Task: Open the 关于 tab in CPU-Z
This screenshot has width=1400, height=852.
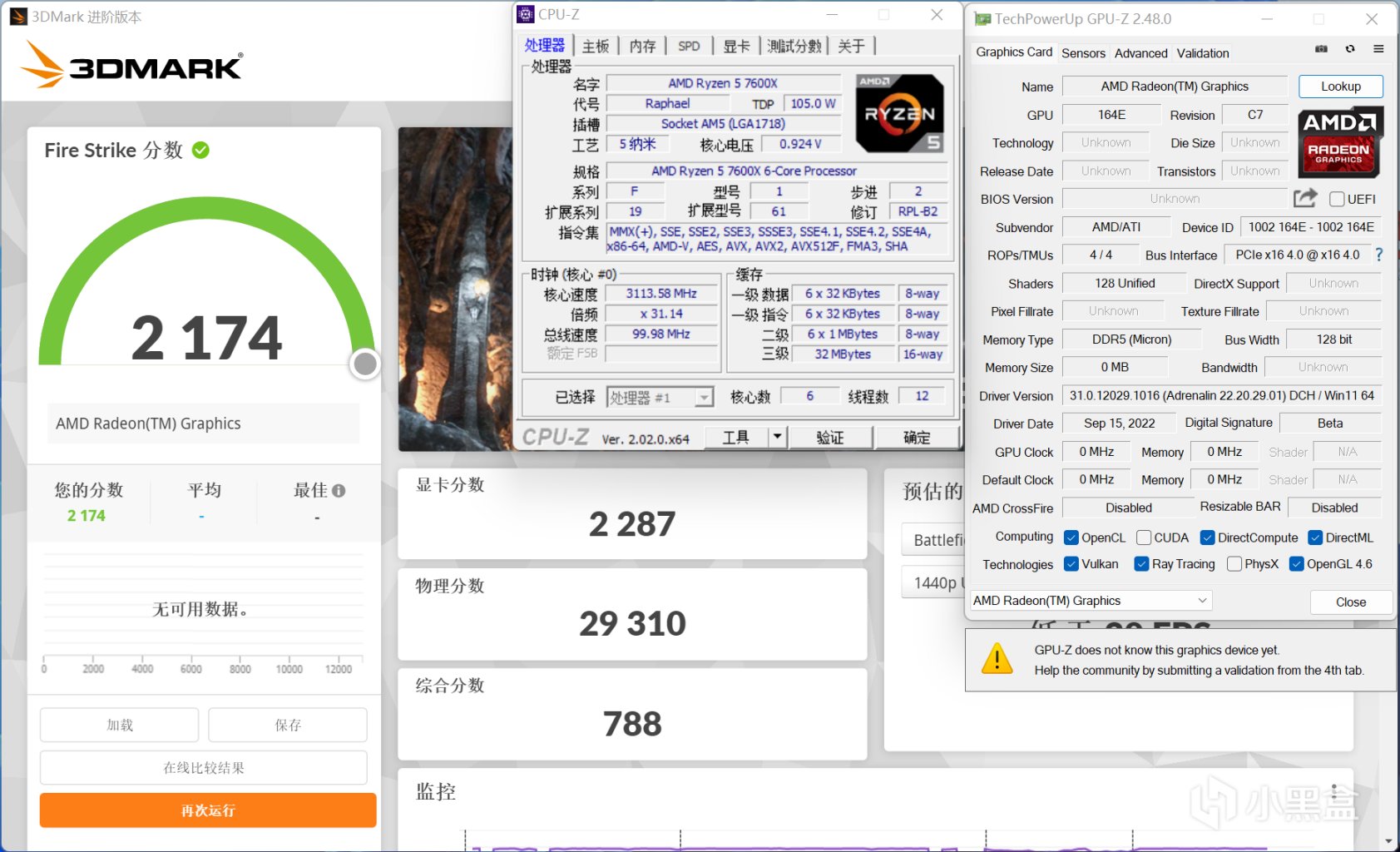Action: [x=851, y=46]
